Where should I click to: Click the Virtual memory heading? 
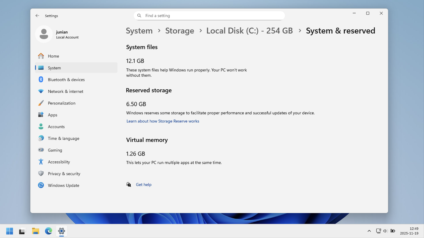147,140
